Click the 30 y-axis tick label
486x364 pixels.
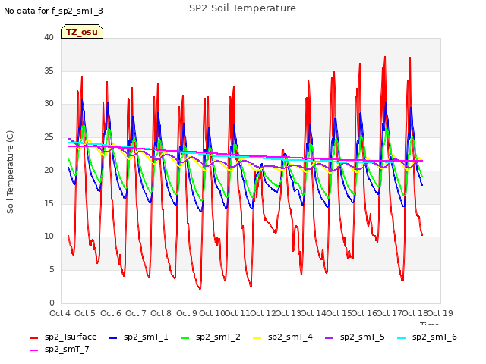tap(49, 104)
